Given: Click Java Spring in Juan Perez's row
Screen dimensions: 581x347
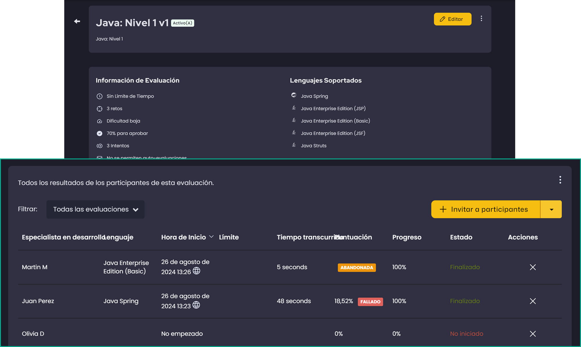Looking at the screenshot, I should (121, 301).
